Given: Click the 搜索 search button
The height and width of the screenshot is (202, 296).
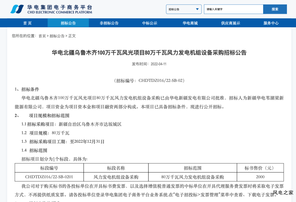Looking at the screenshot, I should coord(275,9).
